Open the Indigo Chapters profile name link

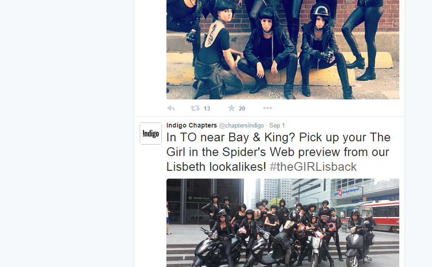(191, 125)
